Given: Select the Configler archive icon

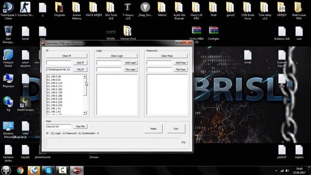Looking at the screenshot, I should (213, 33).
